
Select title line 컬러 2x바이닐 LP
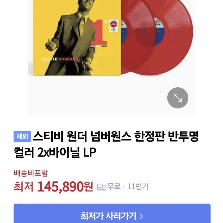coord(55,152)
